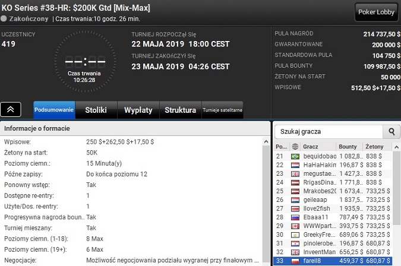Select player Ilove2fish in row 27
Image resolution: width=401 pixels, height=266 pixels.
click(x=333, y=209)
